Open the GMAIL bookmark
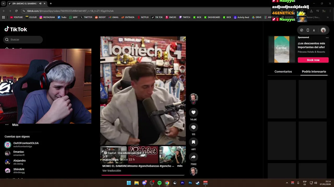This screenshot has height=187, width=334. point(114,17)
